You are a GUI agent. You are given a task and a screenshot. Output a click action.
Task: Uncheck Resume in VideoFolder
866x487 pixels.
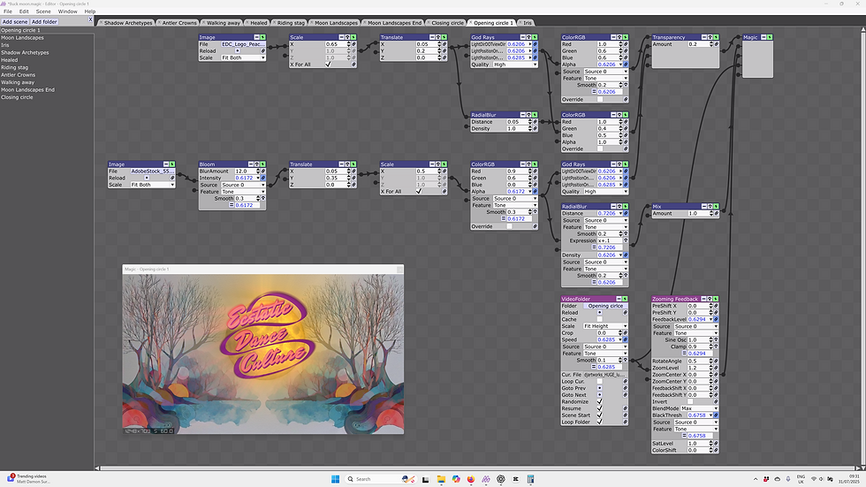pyautogui.click(x=599, y=408)
